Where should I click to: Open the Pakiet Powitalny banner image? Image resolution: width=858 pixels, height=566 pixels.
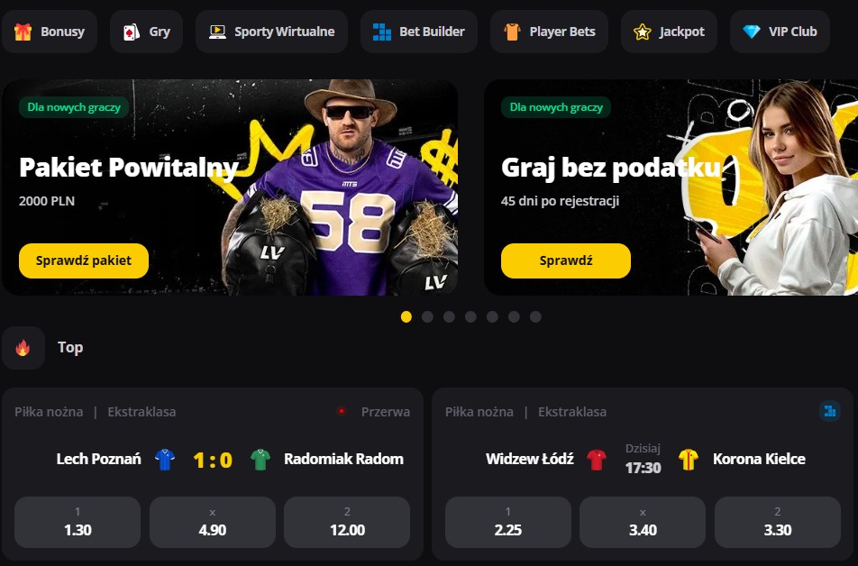click(230, 187)
